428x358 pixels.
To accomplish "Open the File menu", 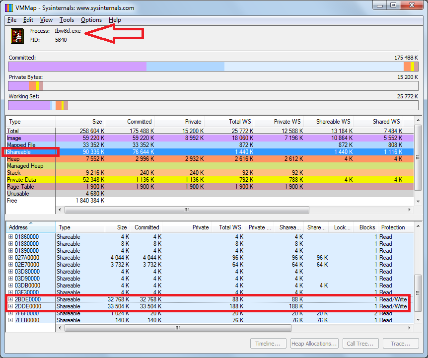I will 12,20.
